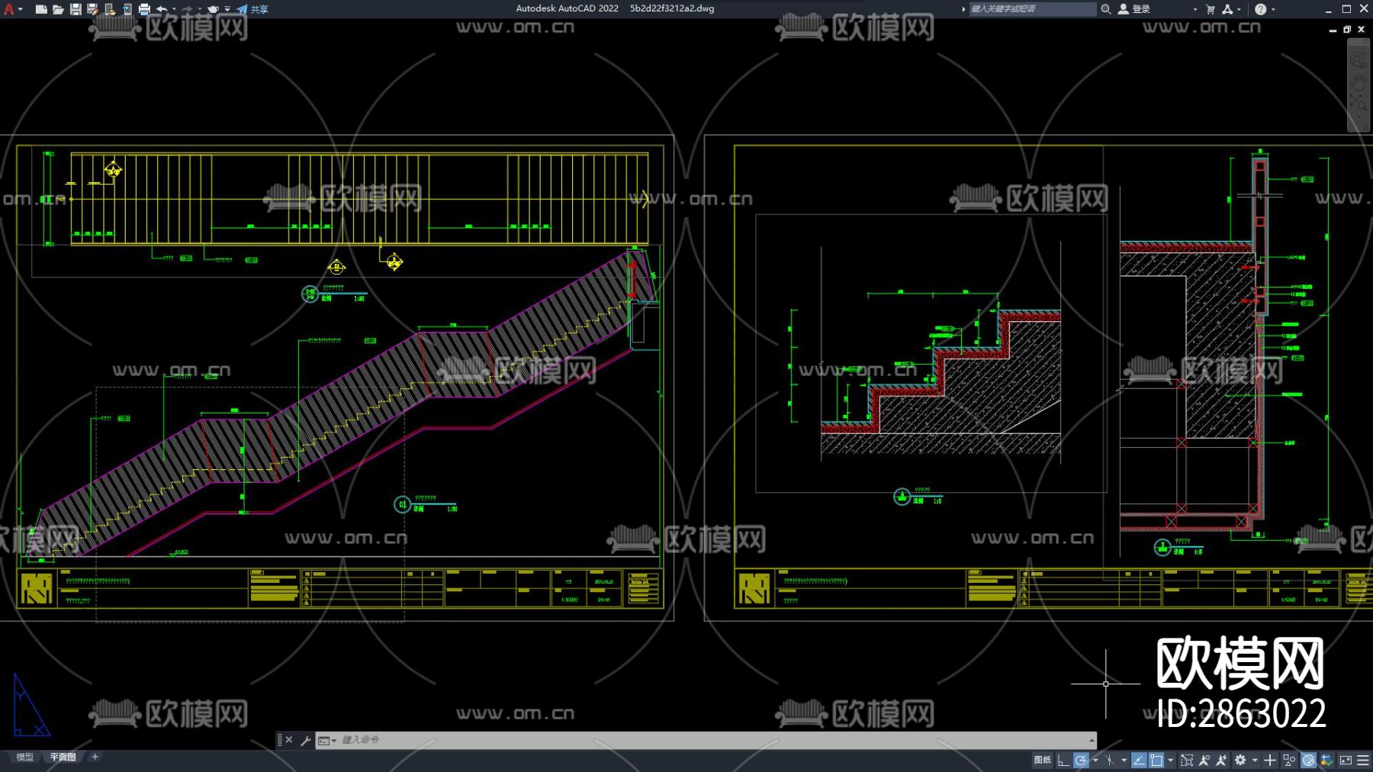Open Workspace Switching gear icon
Image resolution: width=1373 pixels, height=772 pixels.
coord(1240,760)
